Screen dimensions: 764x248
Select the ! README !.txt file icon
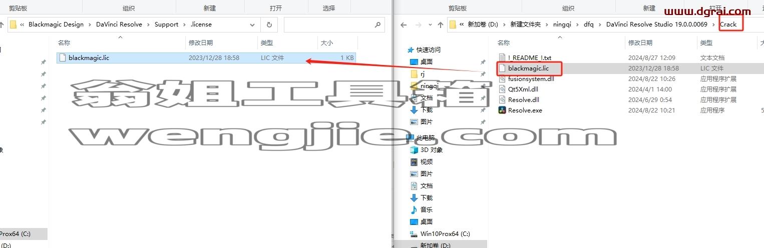(502, 57)
